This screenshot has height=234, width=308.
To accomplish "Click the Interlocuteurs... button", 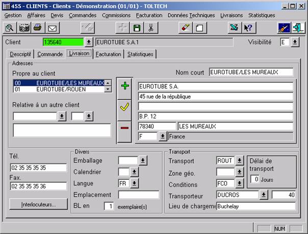I will pos(39,204).
